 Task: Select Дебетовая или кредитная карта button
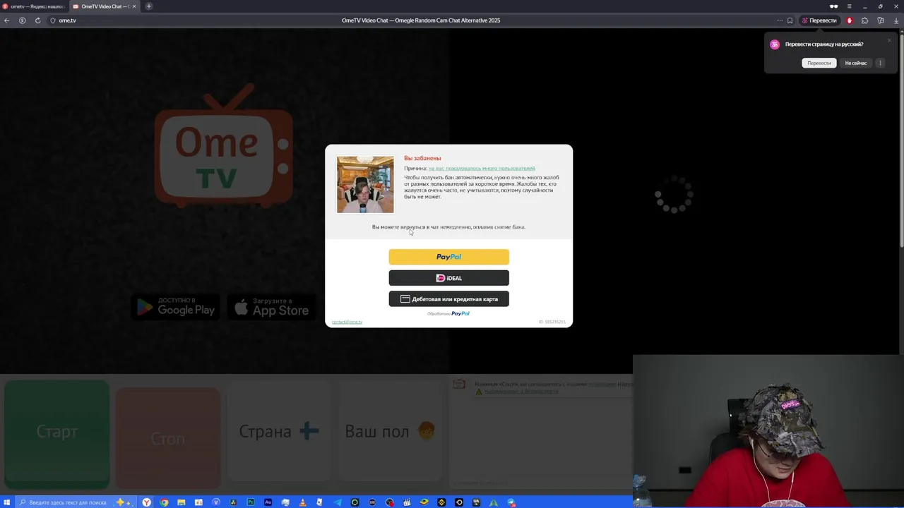448,299
